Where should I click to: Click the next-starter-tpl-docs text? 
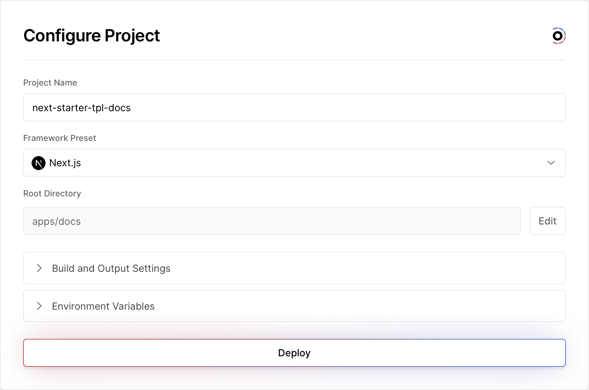[81, 108]
